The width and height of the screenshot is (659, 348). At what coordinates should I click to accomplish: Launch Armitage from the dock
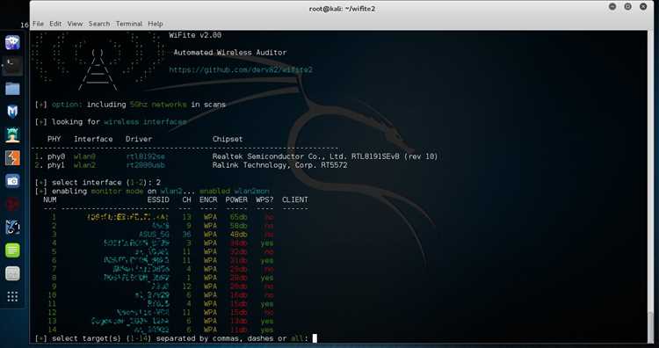(x=12, y=134)
